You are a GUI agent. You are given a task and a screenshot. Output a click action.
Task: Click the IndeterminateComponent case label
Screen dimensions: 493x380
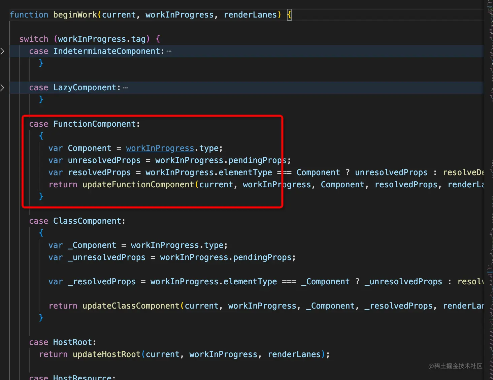coord(106,51)
